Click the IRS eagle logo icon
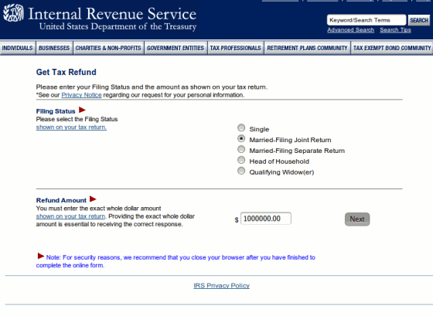Screen dimensions: 433x316 13,13
